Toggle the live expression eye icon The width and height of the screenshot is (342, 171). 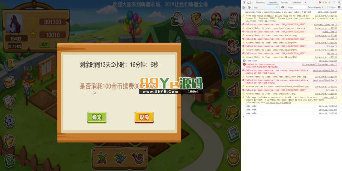click(x=283, y=7)
